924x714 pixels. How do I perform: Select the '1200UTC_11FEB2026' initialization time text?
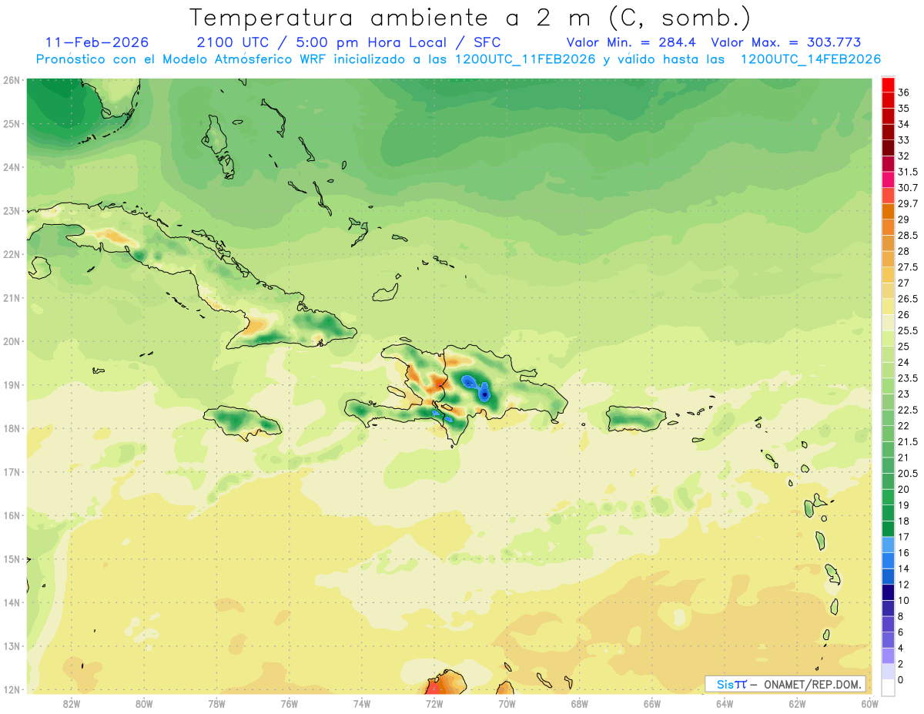tap(525, 59)
